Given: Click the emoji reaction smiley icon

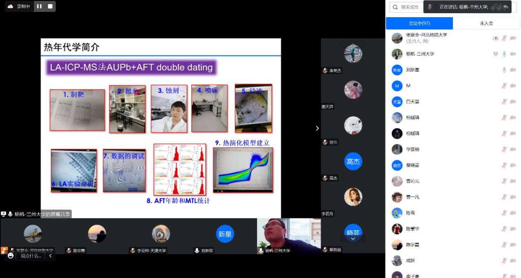Looking at the screenshot, I should pyautogui.click(x=11, y=255).
